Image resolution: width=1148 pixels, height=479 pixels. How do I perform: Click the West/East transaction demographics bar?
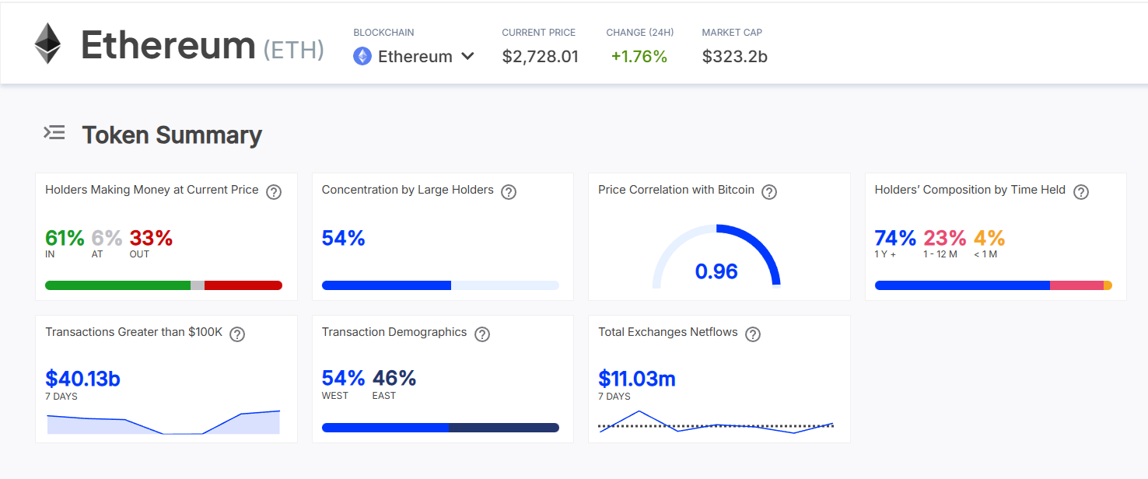coord(440,428)
